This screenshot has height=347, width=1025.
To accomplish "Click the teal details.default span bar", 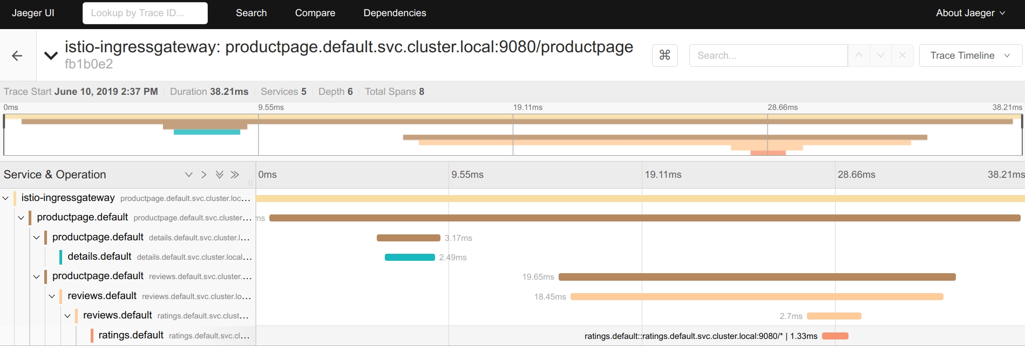I will [x=410, y=258].
